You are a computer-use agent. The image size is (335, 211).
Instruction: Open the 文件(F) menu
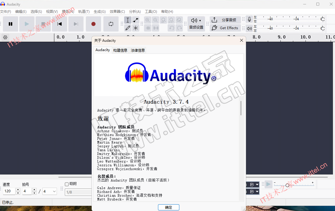point(6,12)
